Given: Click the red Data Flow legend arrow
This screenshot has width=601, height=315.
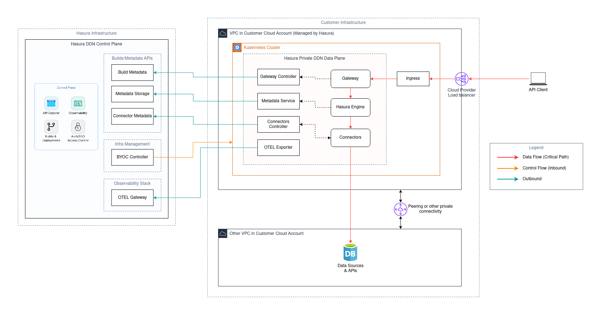Looking at the screenshot, I should (x=508, y=157).
